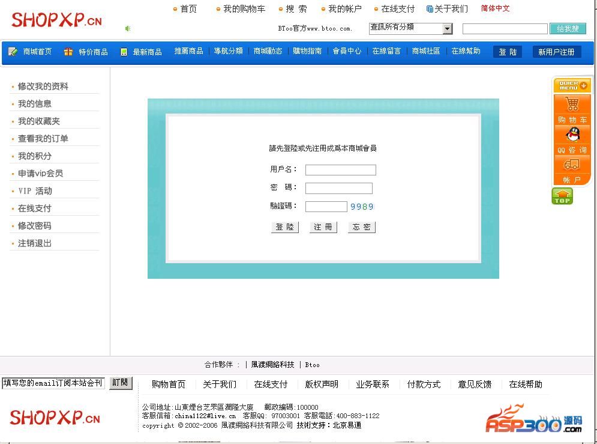Open 修改密码 in sidebar
The height and width of the screenshot is (444, 597).
coord(35,226)
